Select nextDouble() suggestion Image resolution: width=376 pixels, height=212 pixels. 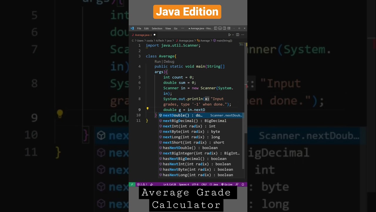point(201,115)
